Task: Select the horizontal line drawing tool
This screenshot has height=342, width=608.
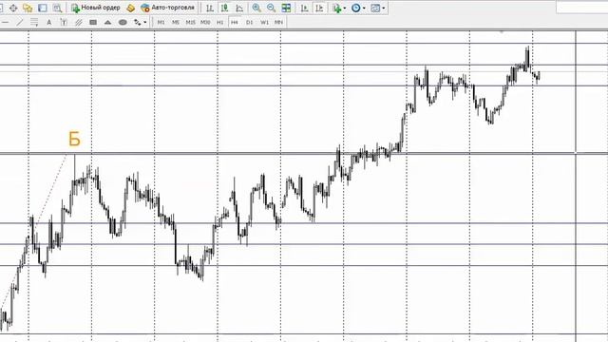Action: pos(5,23)
